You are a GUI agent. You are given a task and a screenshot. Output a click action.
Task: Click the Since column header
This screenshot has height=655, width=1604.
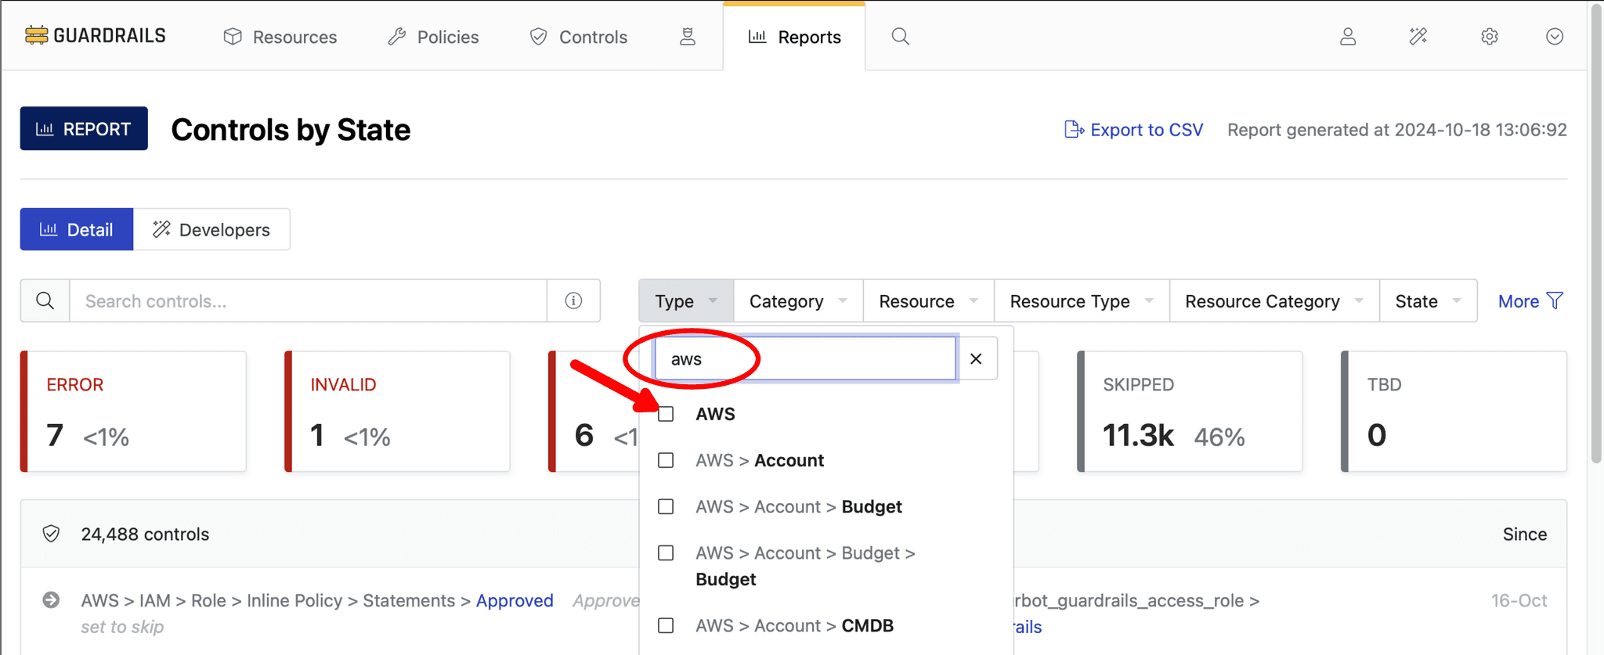(x=1524, y=534)
